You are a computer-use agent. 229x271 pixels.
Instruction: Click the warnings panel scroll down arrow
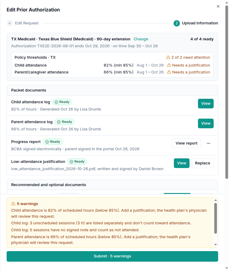[215, 245]
